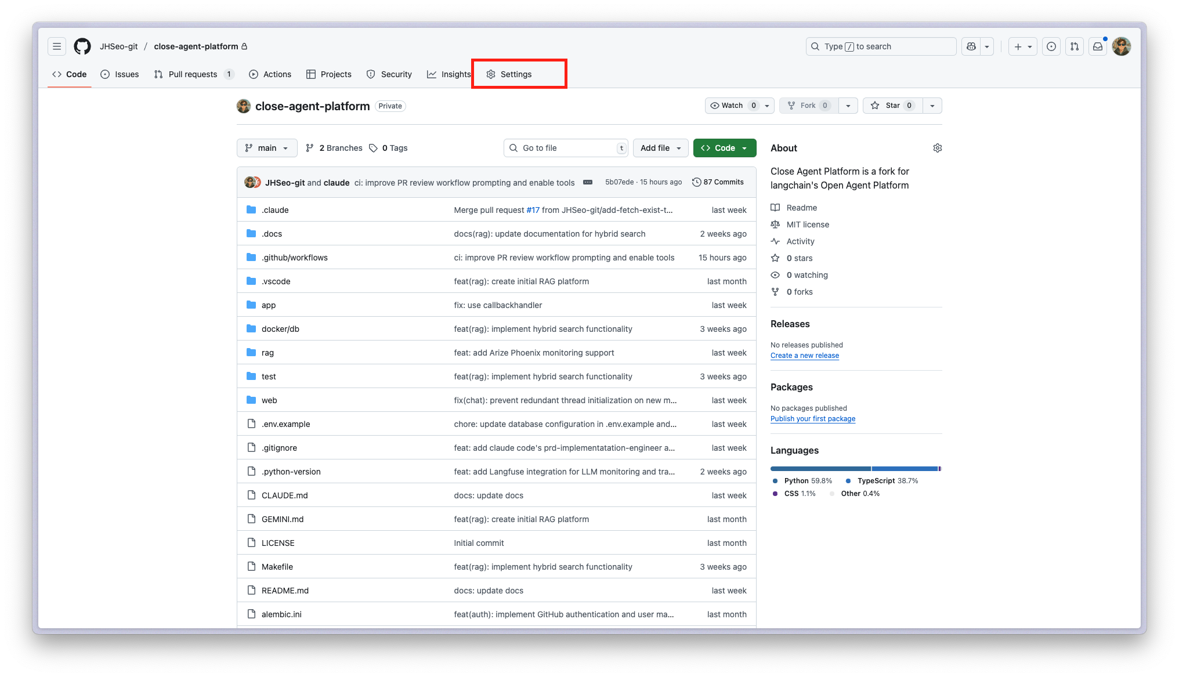Open the Copilot chat icon
This screenshot has height=677, width=1179.
coord(971,46)
